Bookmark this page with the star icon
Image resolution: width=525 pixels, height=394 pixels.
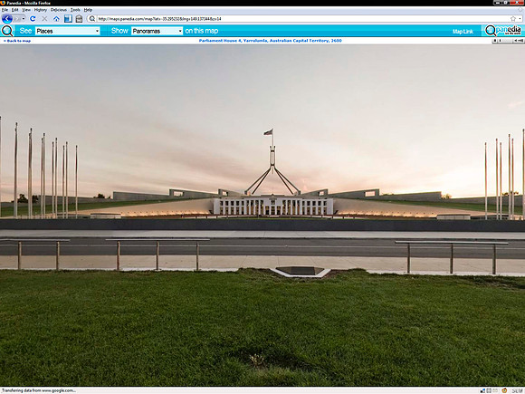click(x=513, y=19)
